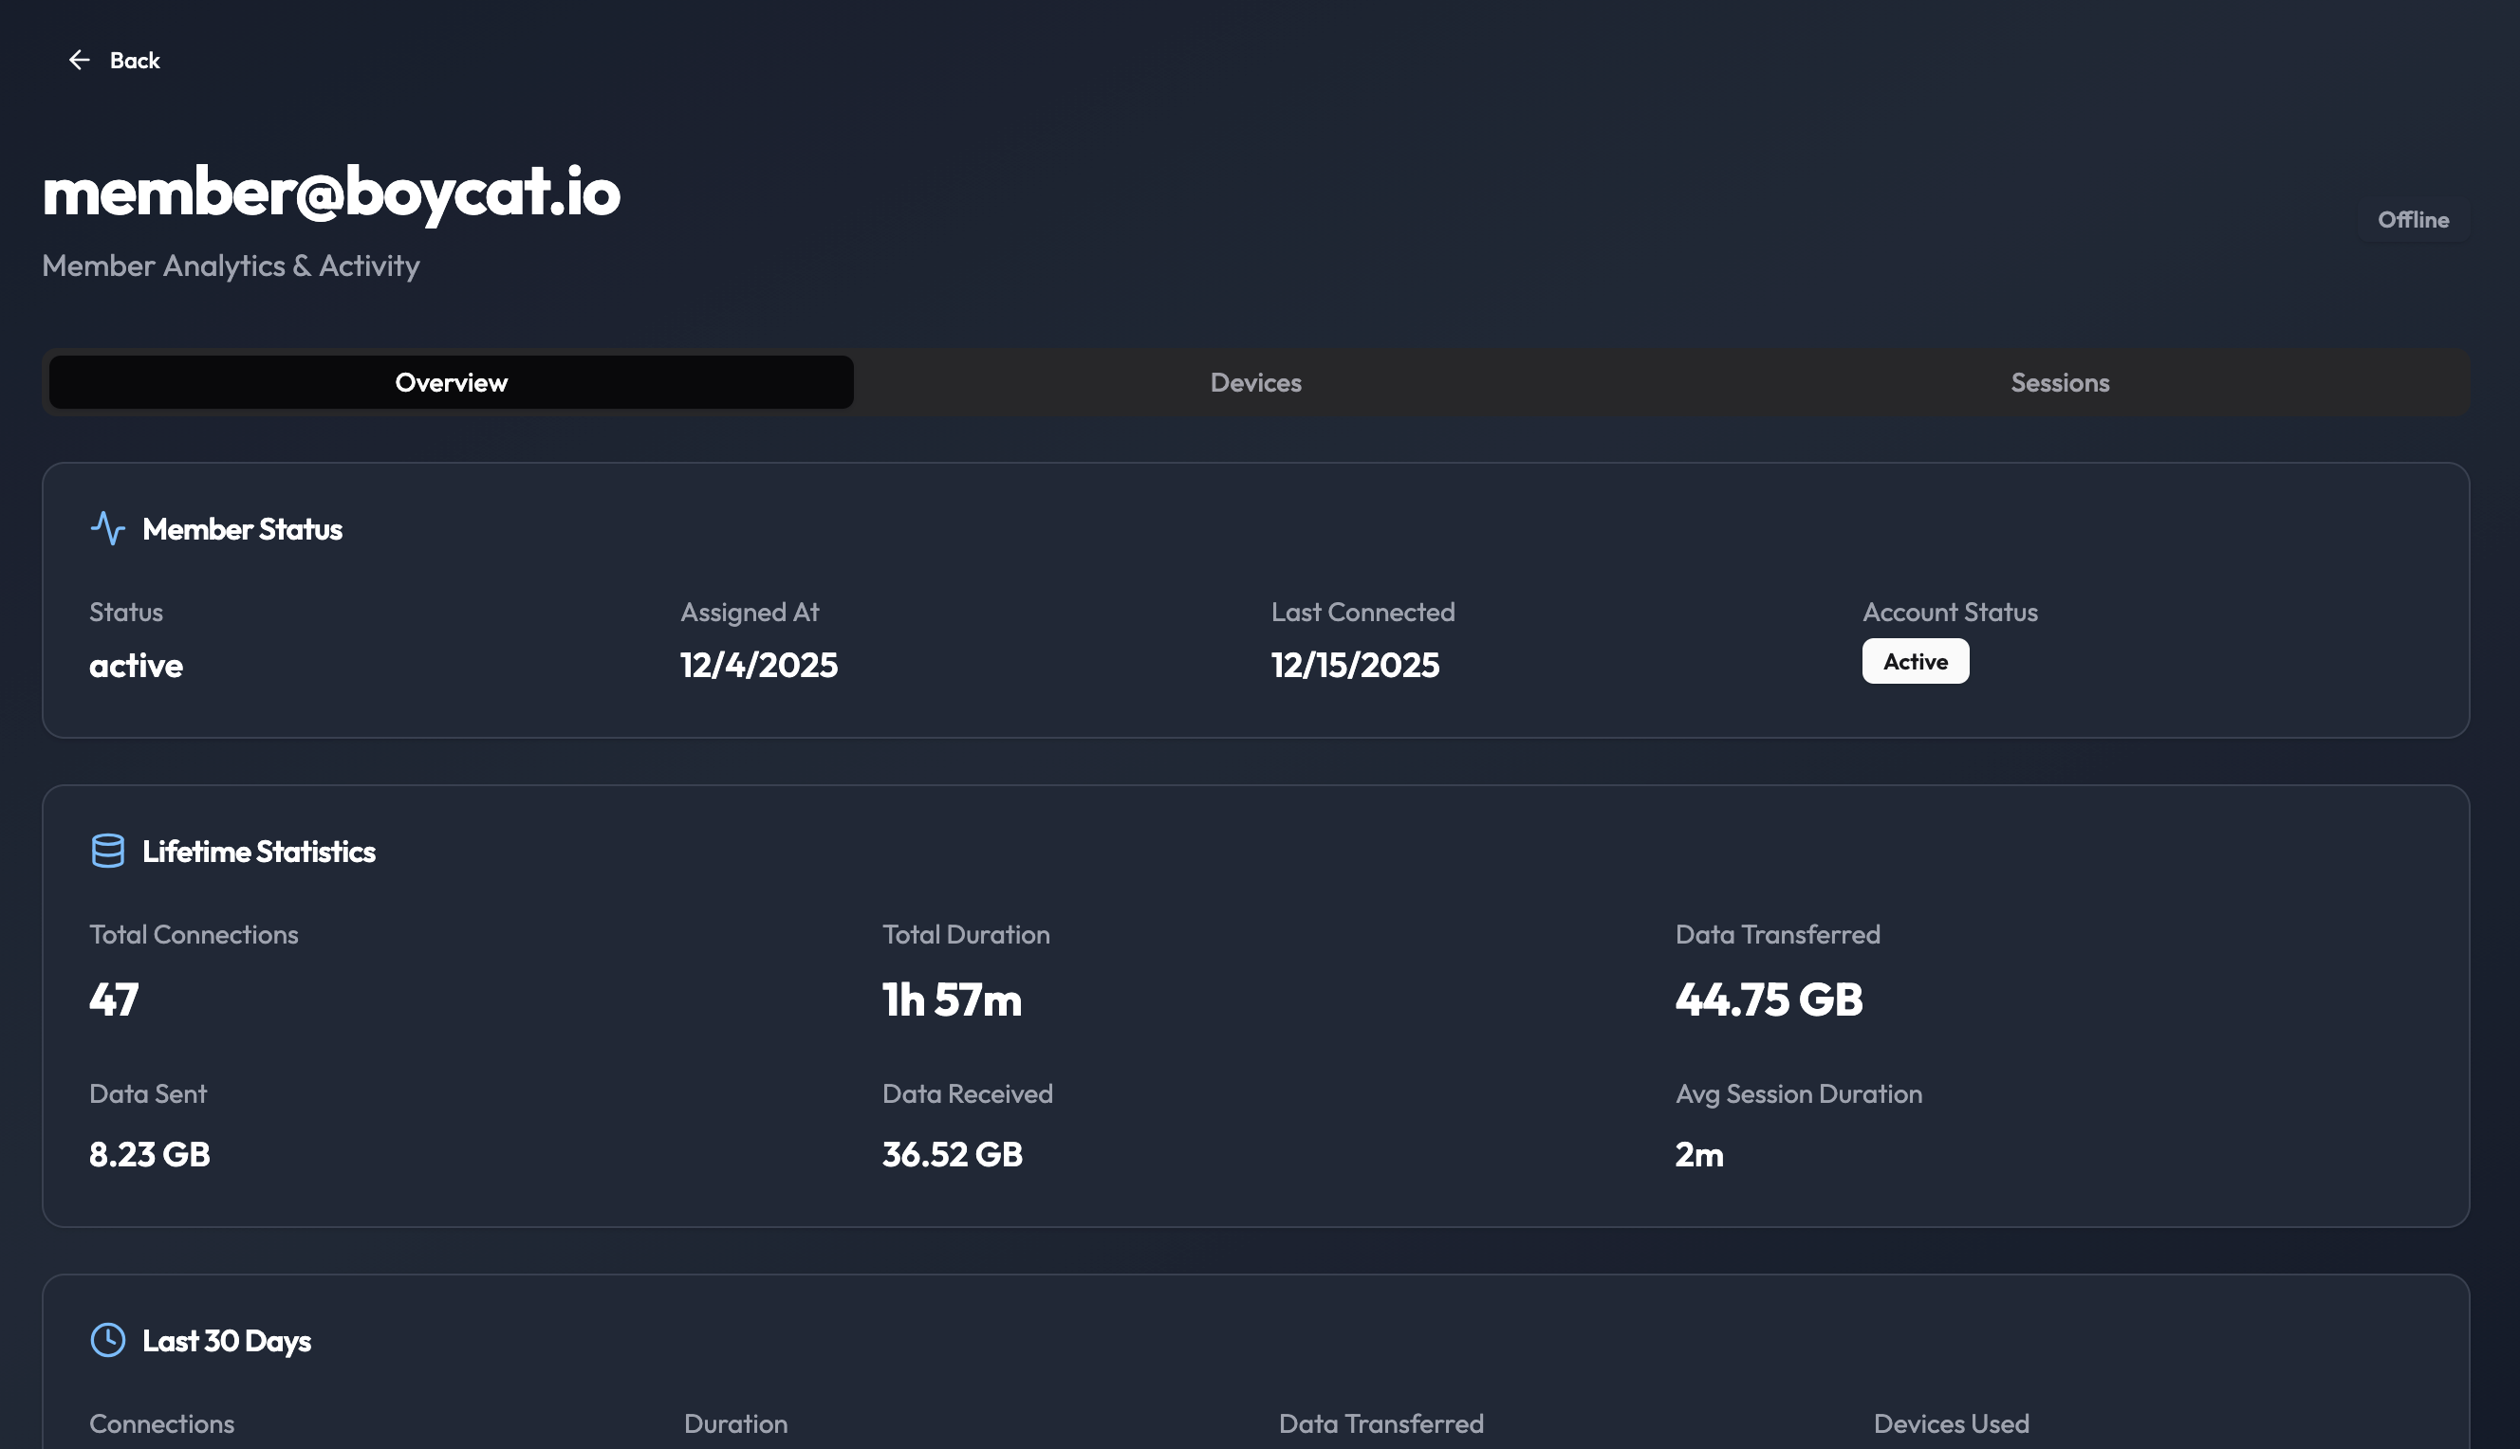
Task: Click the Devices Used label
Action: [x=1950, y=1423]
